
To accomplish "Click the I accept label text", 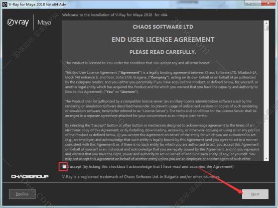I will click(151, 166).
